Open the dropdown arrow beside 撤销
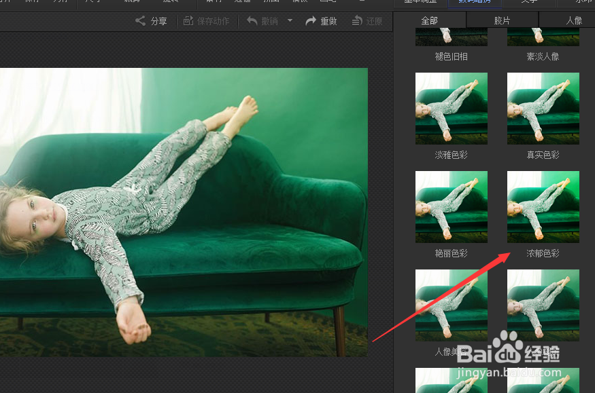Screen dimensions: 595x393 [x=290, y=20]
